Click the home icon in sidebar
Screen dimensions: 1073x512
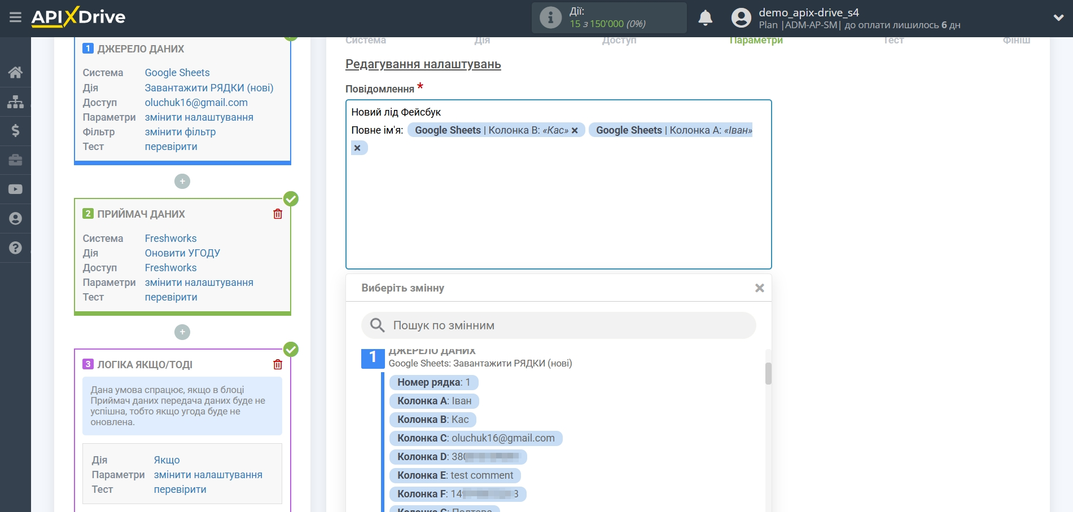[15, 72]
